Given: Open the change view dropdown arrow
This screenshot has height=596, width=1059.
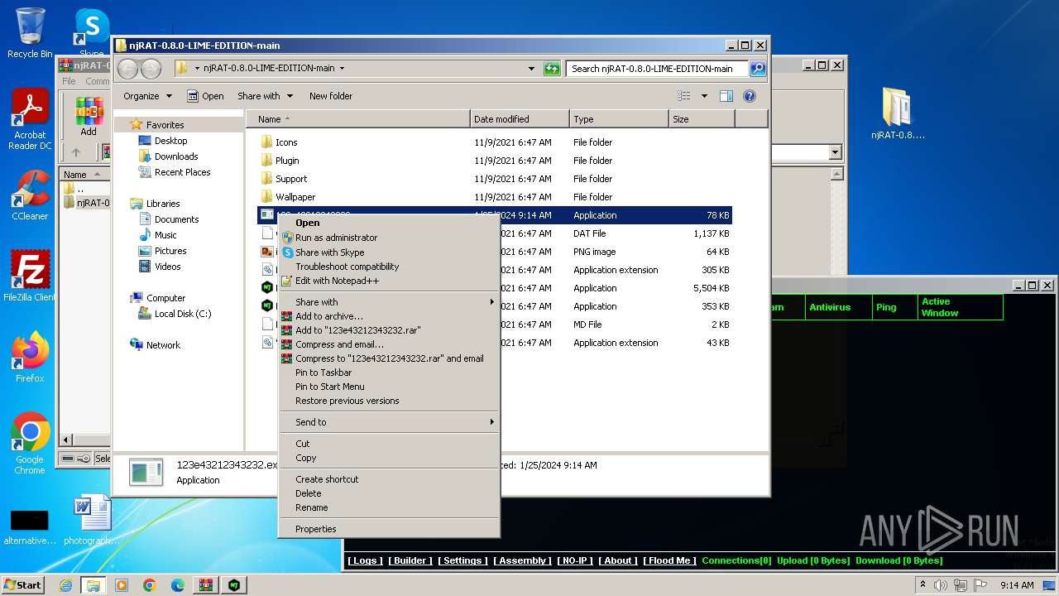Looking at the screenshot, I should (704, 96).
